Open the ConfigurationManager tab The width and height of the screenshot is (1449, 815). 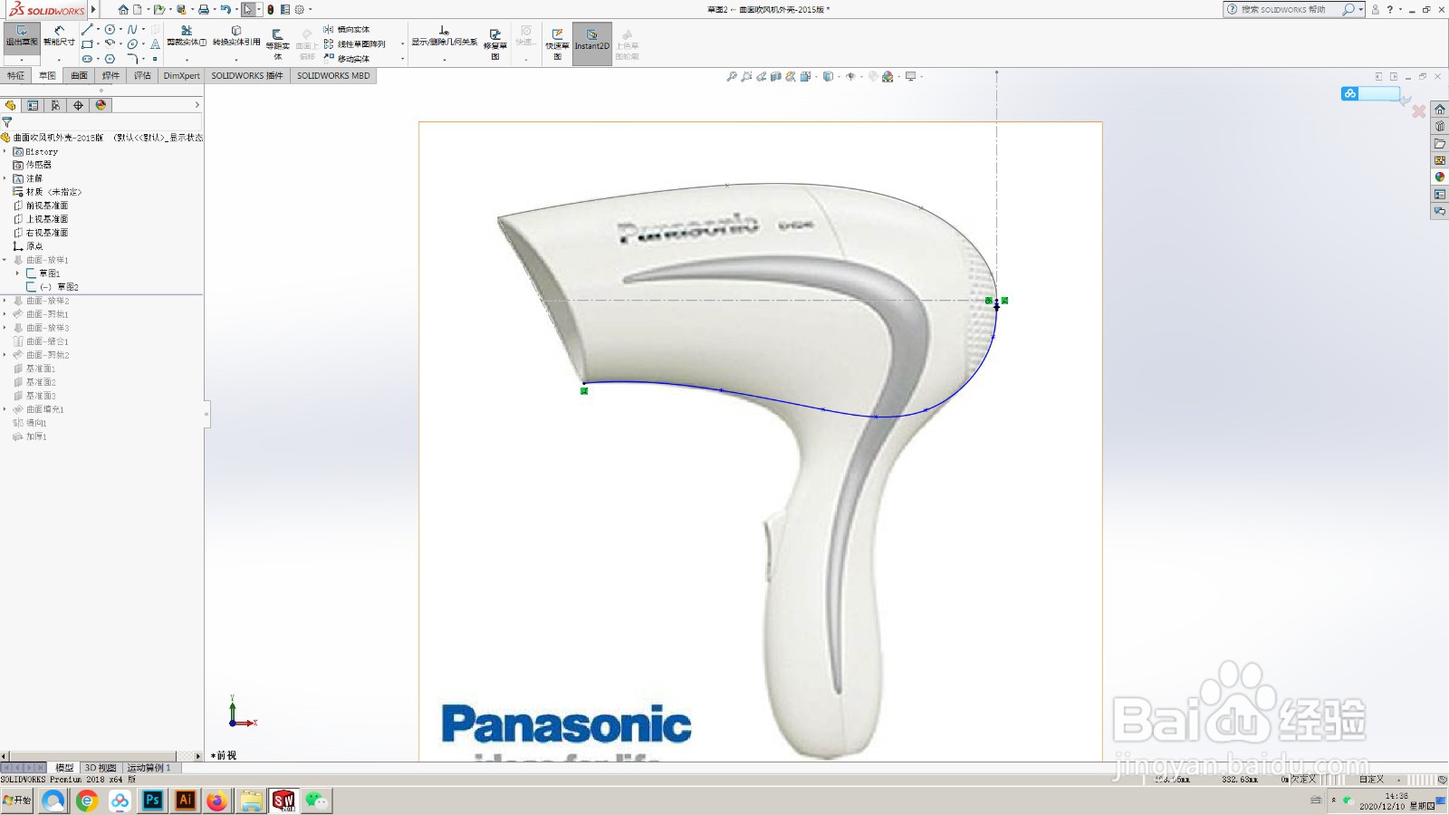click(x=55, y=105)
